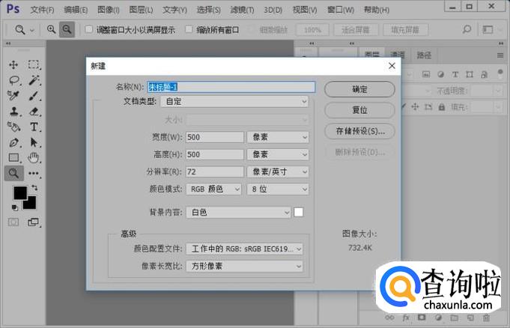Click the Zoom tool in toolbox

pyautogui.click(x=13, y=174)
